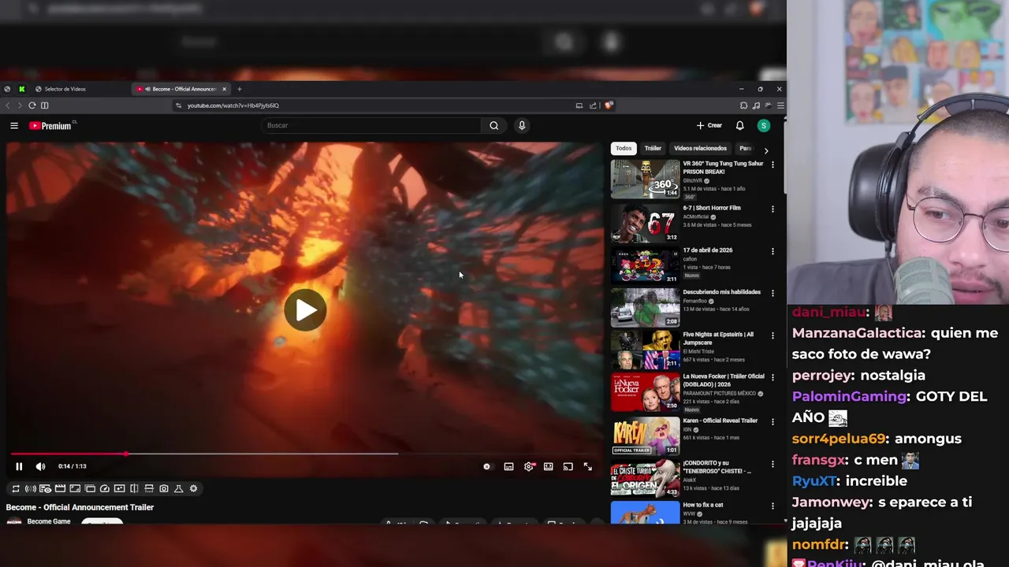The width and height of the screenshot is (1009, 567).
Task: Toggle subtitles captions button
Action: click(508, 466)
